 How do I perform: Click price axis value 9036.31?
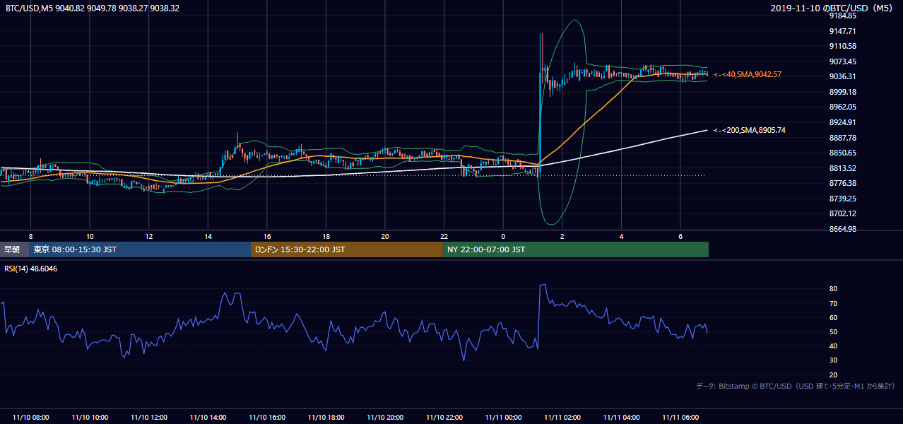point(843,76)
